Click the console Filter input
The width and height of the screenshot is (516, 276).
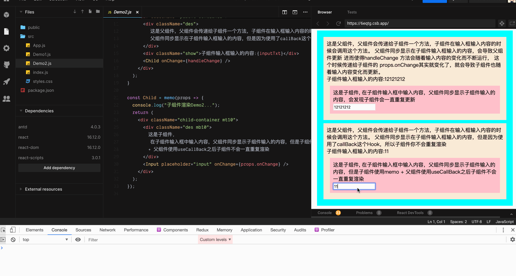(141, 240)
